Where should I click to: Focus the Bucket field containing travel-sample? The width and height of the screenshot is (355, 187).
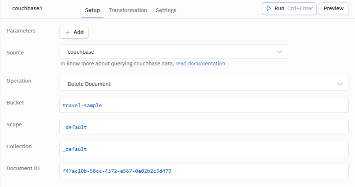pyautogui.click(x=203, y=105)
